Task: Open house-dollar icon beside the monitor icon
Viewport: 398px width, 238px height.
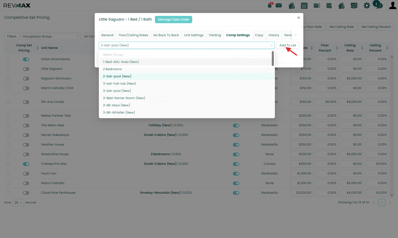Action: tap(341, 5)
